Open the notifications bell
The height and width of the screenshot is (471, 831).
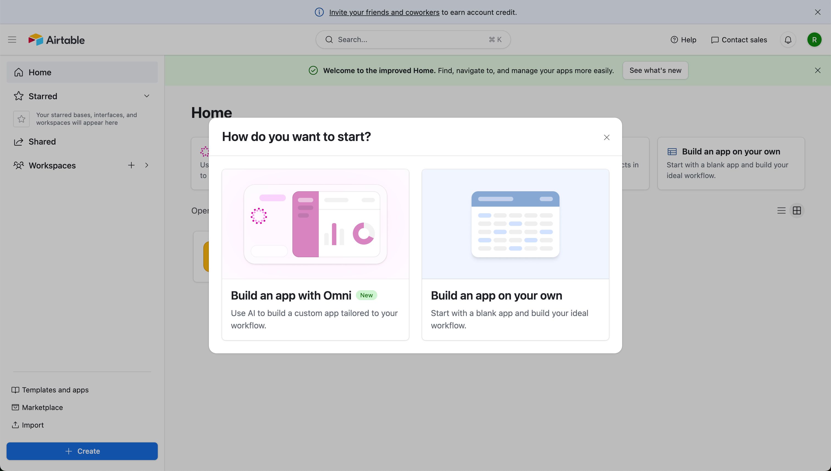788,40
